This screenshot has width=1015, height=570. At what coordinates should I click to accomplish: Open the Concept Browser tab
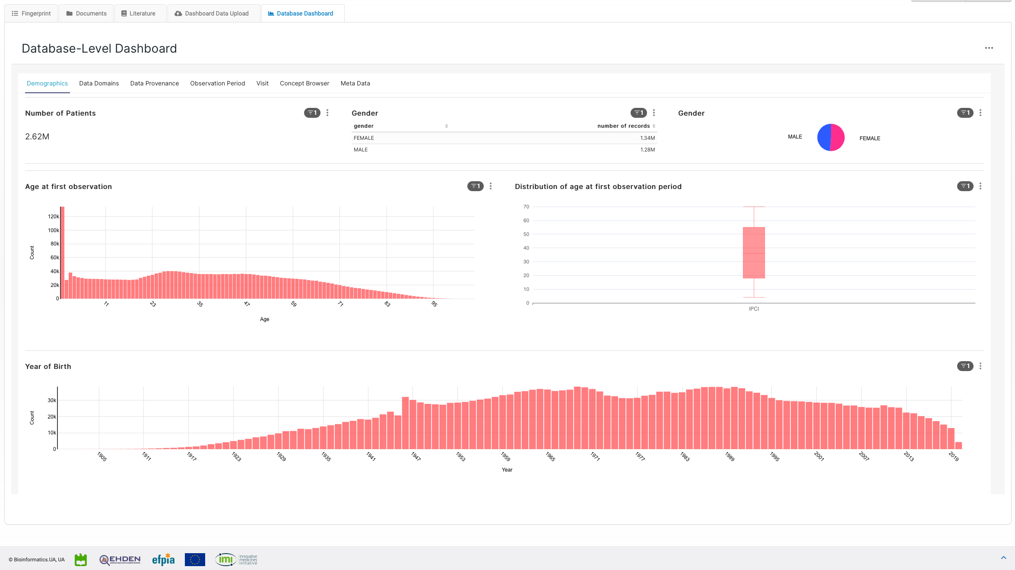pyautogui.click(x=304, y=83)
